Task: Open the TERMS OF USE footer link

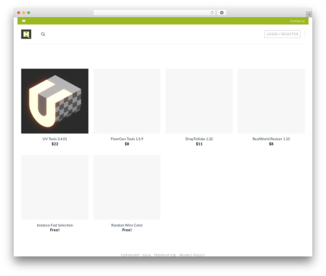Action: pos(165,255)
